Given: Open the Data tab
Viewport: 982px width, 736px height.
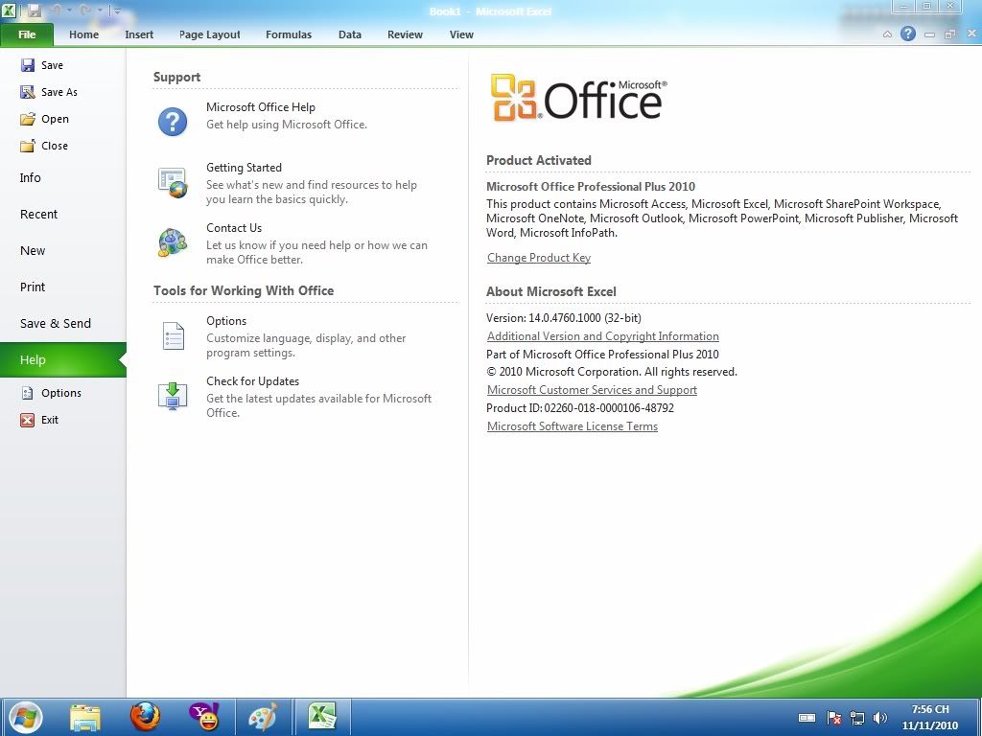Looking at the screenshot, I should click(x=350, y=34).
